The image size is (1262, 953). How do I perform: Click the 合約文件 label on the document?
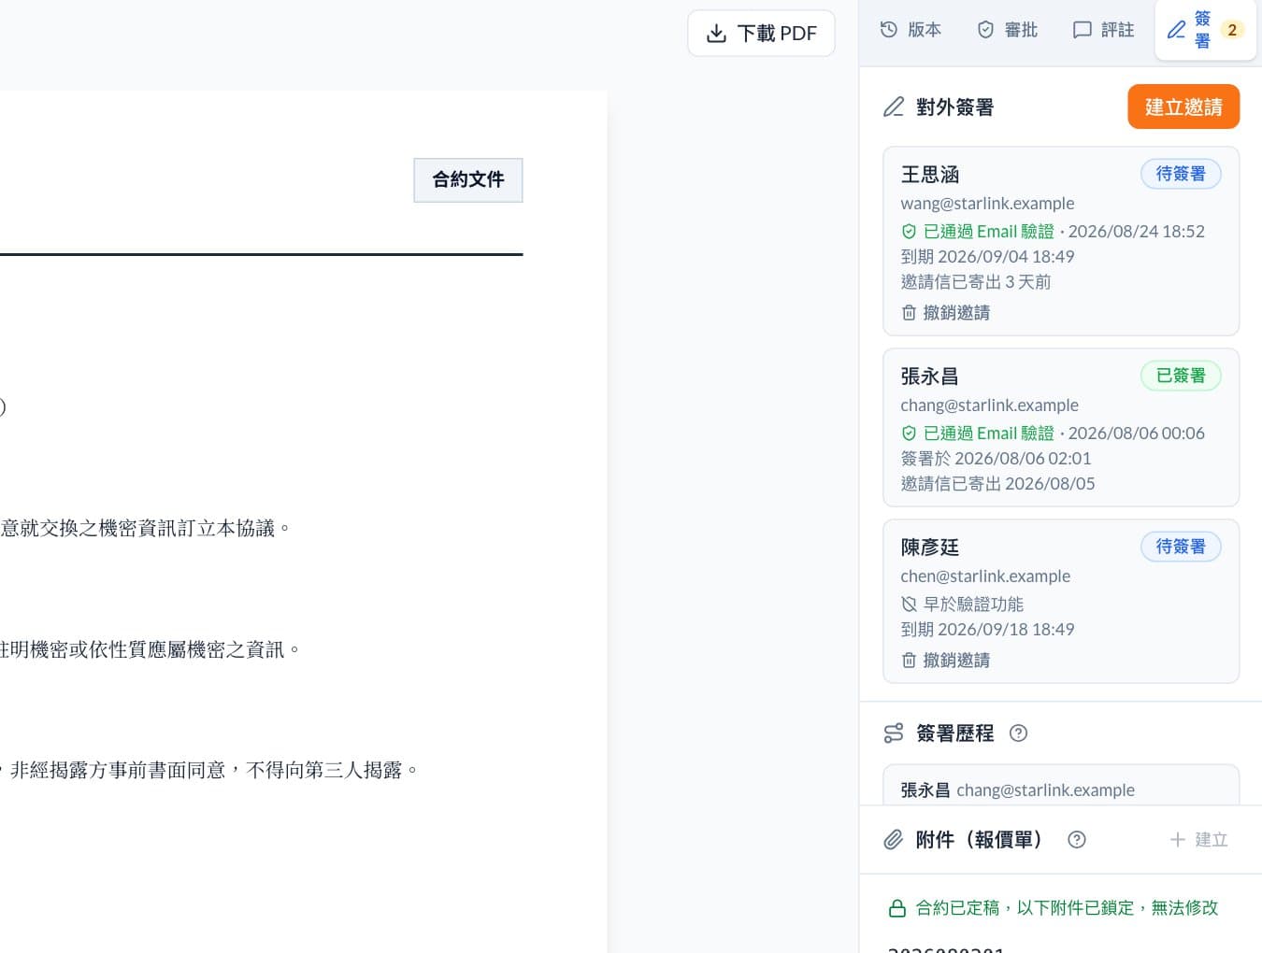click(468, 179)
